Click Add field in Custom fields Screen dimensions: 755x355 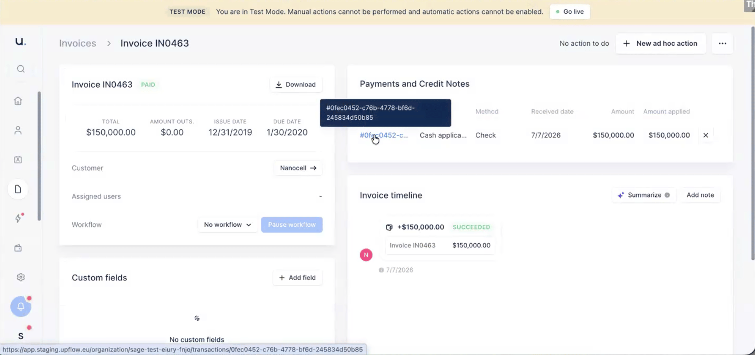click(297, 277)
